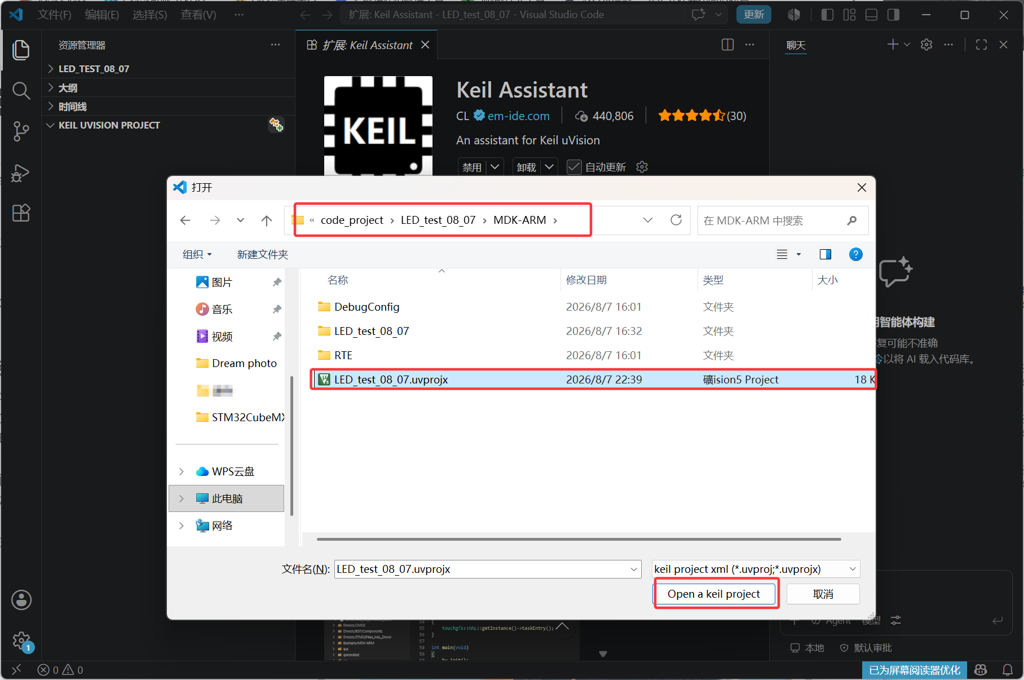The image size is (1024, 680).
Task: Open the Accounts menu icon
Action: pyautogui.click(x=21, y=600)
